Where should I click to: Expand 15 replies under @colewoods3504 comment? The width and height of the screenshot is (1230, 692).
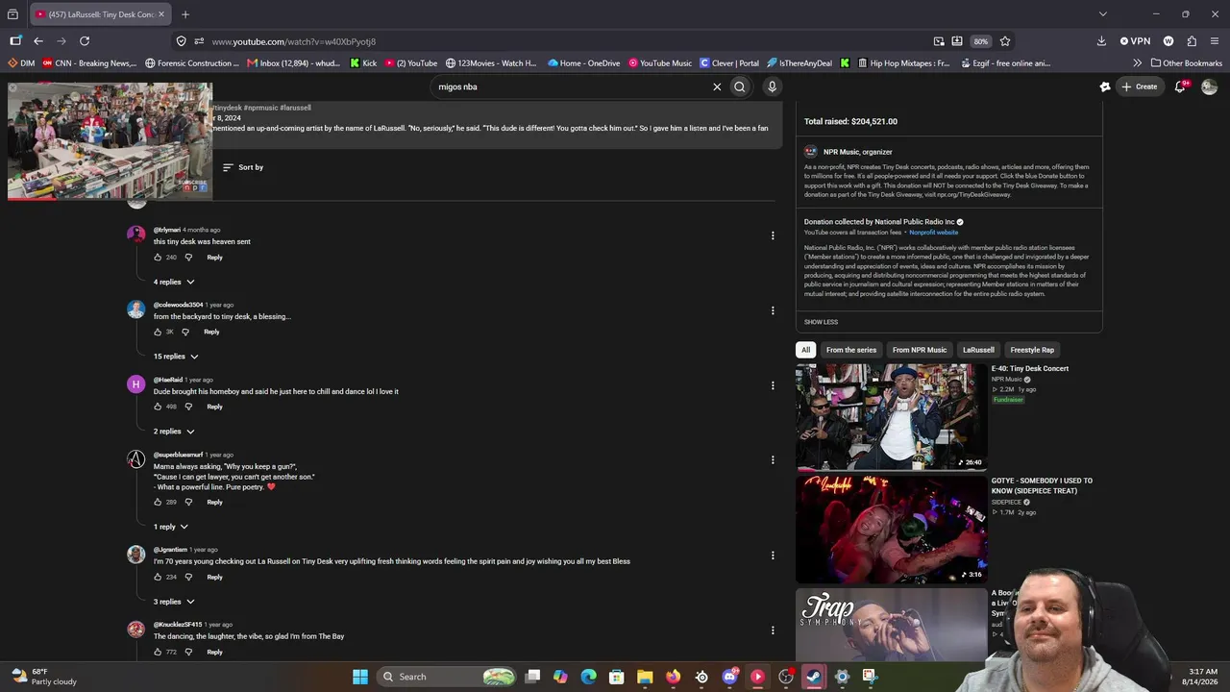coord(176,357)
